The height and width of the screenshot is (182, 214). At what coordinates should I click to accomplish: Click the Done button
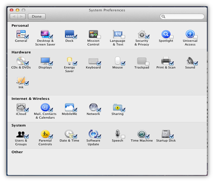coord(37,17)
